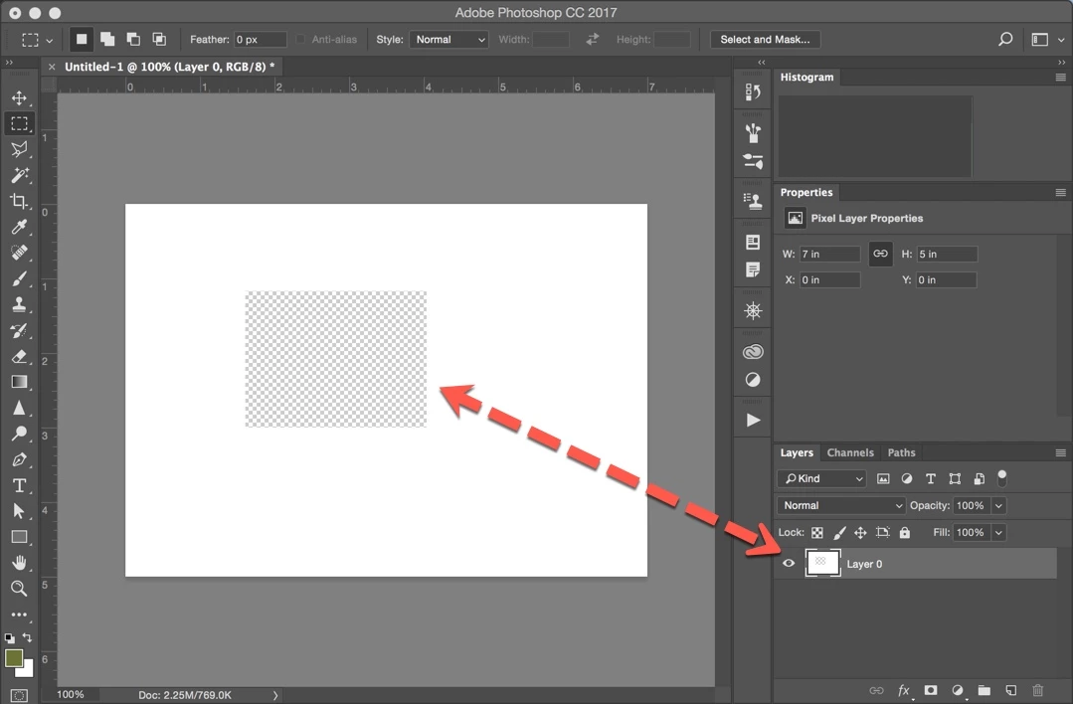The image size is (1073, 704).
Task: Toggle Lock transparent pixels
Action: (817, 532)
